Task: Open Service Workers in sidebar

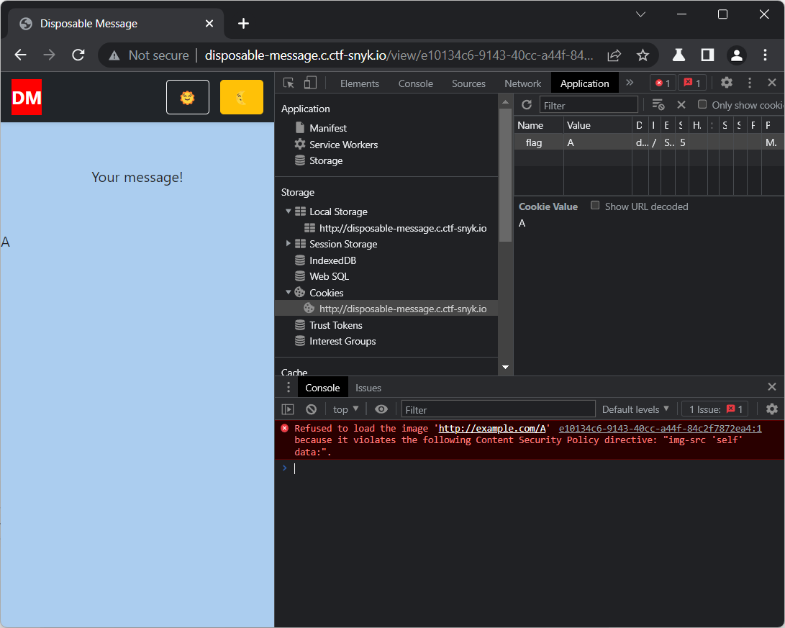Action: [343, 145]
